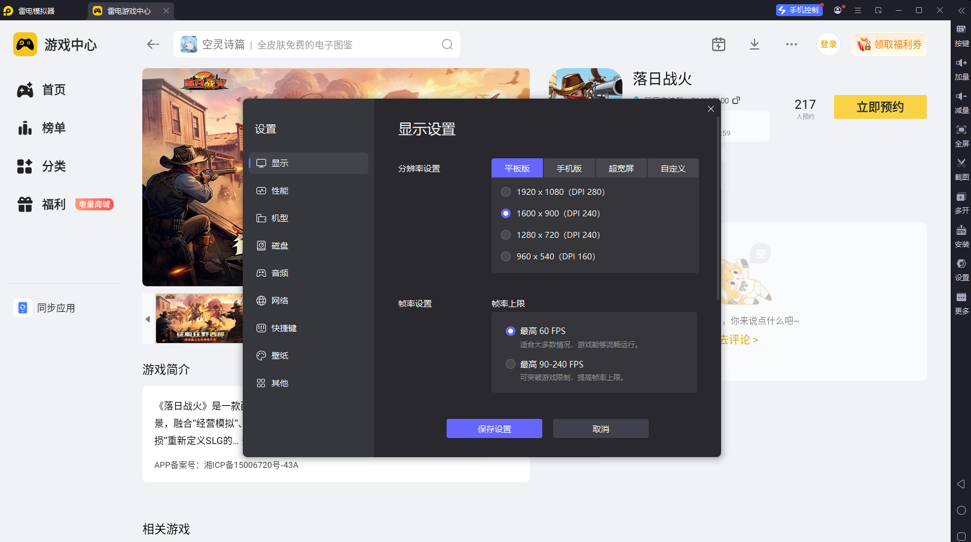Viewport: 971px width, 542px height.
Task: Switch to the 超宽屏 resolution tab
Action: [621, 169]
